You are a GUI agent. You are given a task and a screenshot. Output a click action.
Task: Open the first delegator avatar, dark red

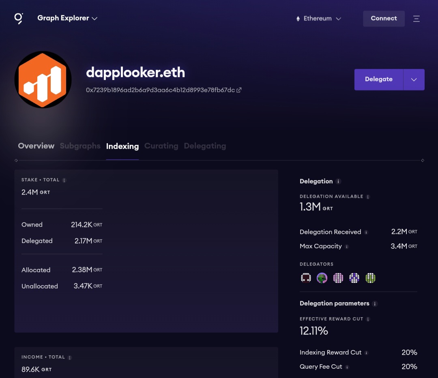pyautogui.click(x=306, y=278)
